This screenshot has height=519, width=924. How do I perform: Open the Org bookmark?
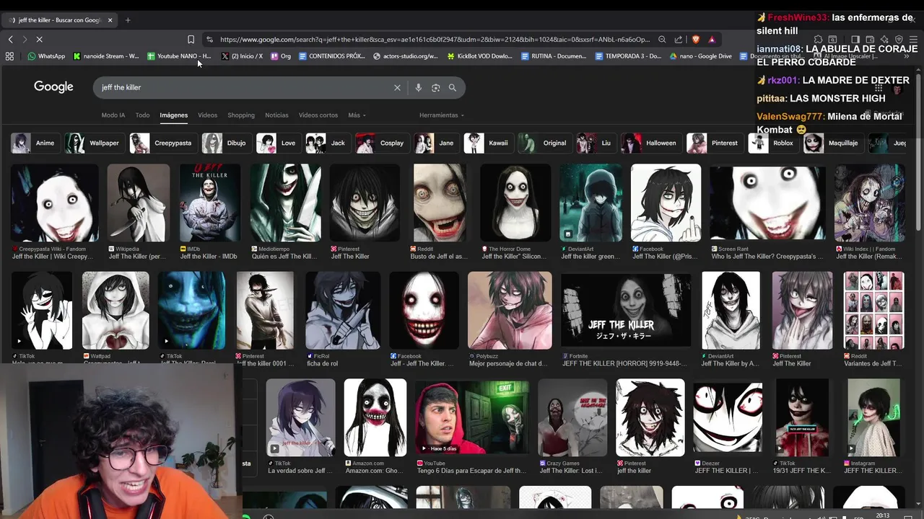pos(281,56)
